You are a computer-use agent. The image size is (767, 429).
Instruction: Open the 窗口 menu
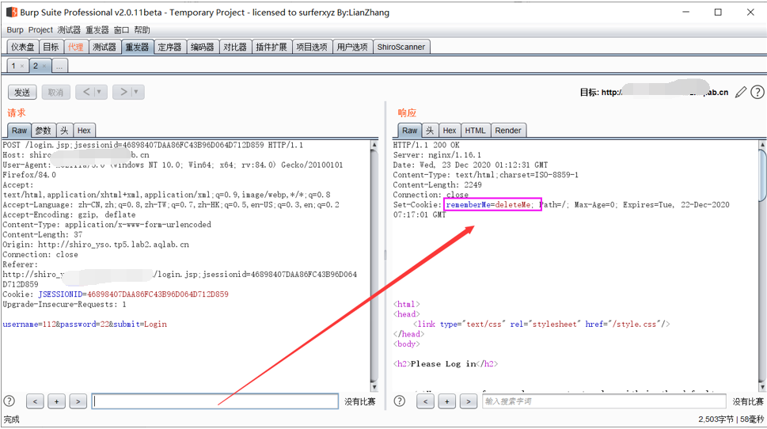pos(121,30)
